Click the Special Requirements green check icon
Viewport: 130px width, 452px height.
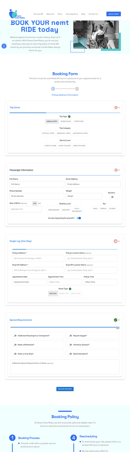tap(116, 320)
